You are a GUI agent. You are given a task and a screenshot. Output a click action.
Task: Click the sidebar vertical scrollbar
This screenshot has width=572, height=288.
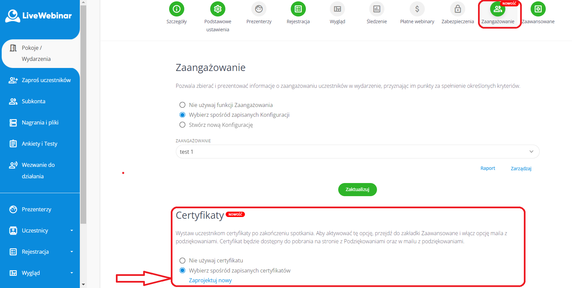coord(83,114)
